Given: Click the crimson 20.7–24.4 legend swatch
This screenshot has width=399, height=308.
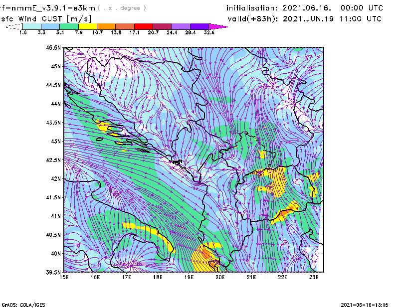Looking at the screenshot, I should pos(162,26).
